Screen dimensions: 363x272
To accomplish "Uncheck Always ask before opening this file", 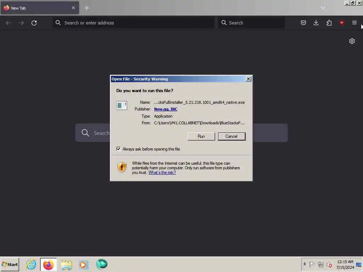I will (x=118, y=149).
